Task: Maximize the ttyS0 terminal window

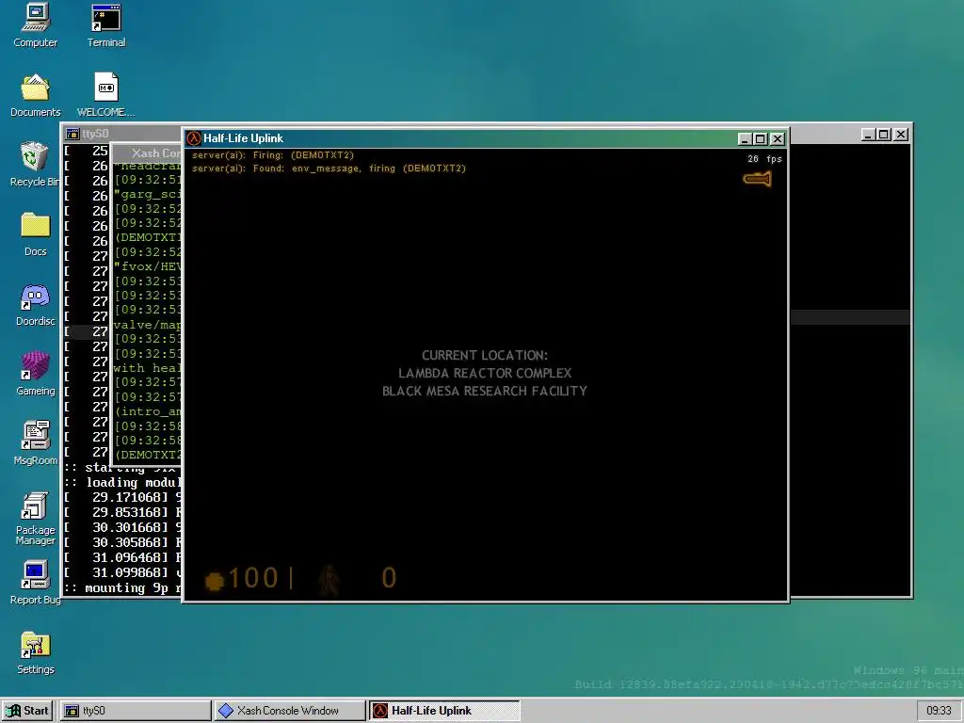Action: pyautogui.click(x=884, y=134)
